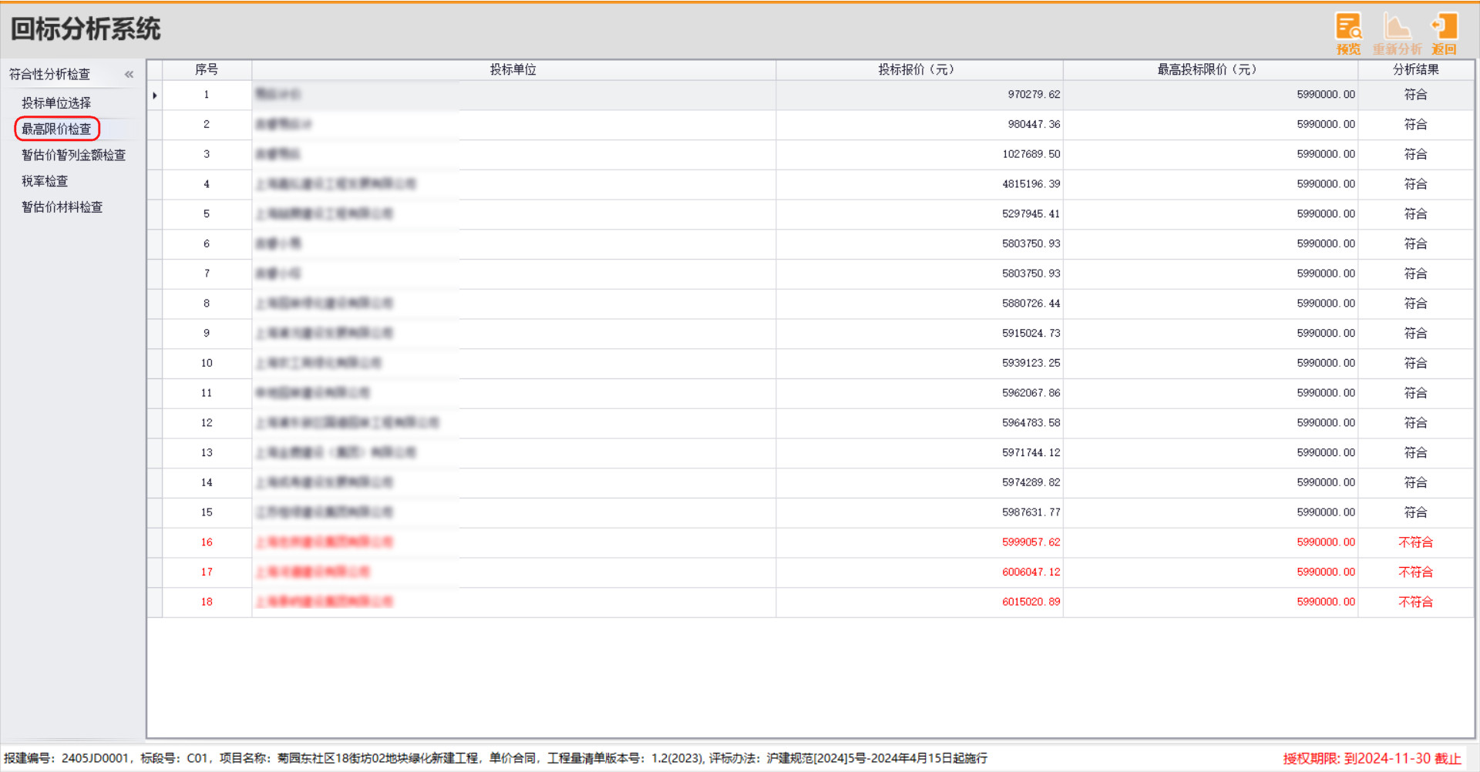Screen dimensions: 1480x772
Task: Sort by the 序号 column header
Action: tap(207, 70)
